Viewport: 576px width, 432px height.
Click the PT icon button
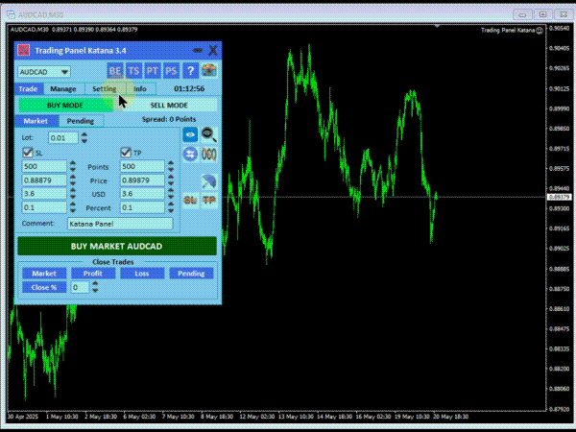tap(153, 70)
